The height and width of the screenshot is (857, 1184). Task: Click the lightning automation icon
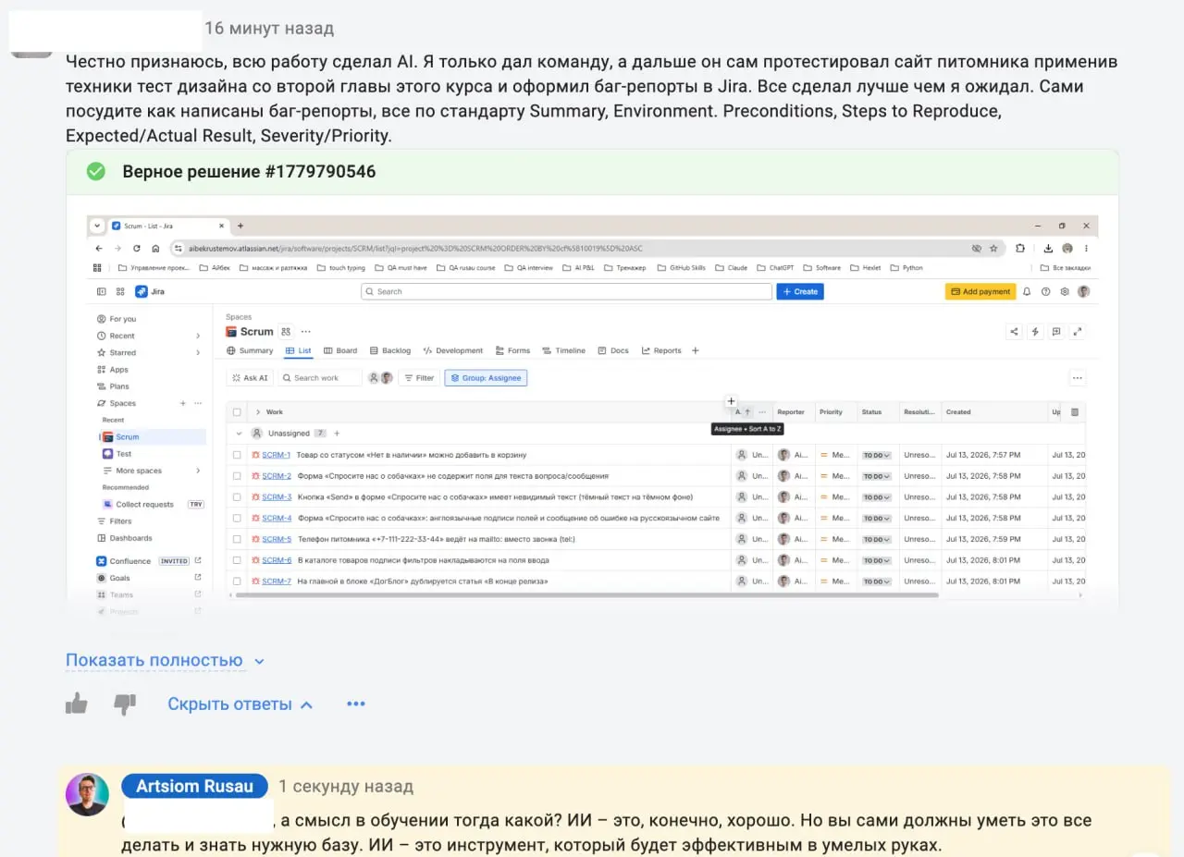(1035, 332)
